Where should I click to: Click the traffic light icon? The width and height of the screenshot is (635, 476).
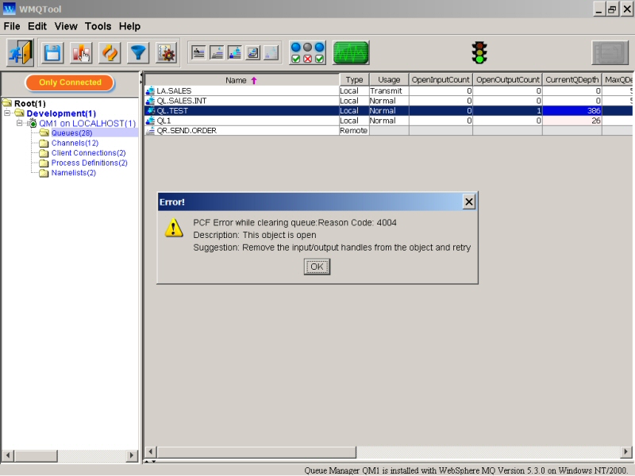point(479,52)
